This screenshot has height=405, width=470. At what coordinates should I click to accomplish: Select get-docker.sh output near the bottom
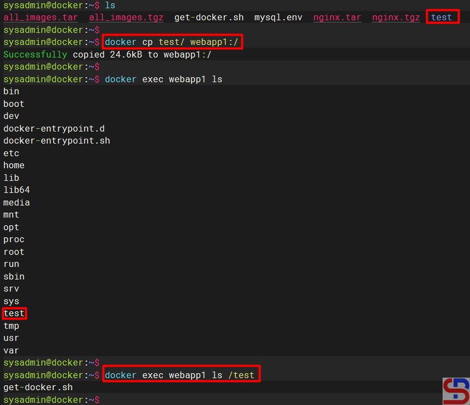[38, 387]
